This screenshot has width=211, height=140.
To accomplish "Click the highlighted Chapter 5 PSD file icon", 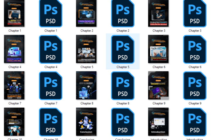I will pyautogui.click(x=123, y=49).
